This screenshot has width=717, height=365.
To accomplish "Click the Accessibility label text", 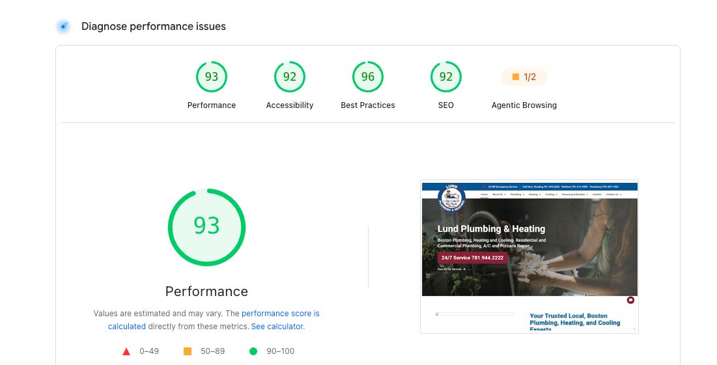I will pos(289,105).
